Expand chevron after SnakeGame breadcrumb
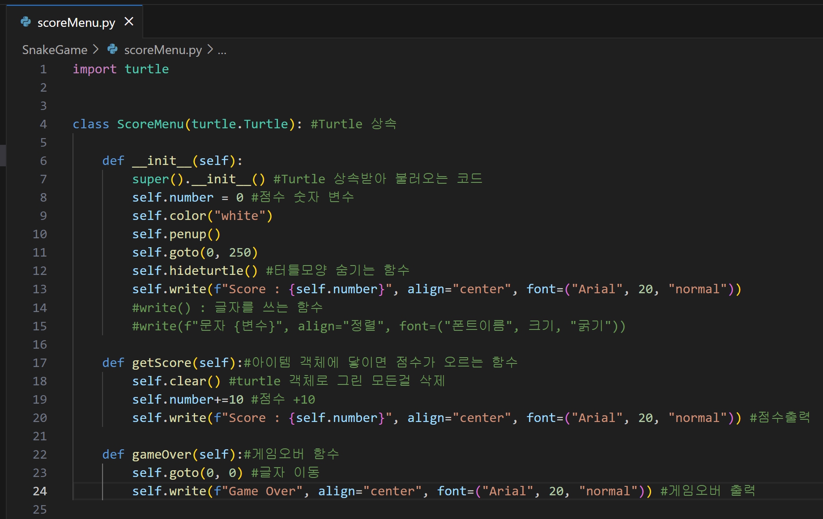Viewport: 823px width, 519px height. pos(95,50)
